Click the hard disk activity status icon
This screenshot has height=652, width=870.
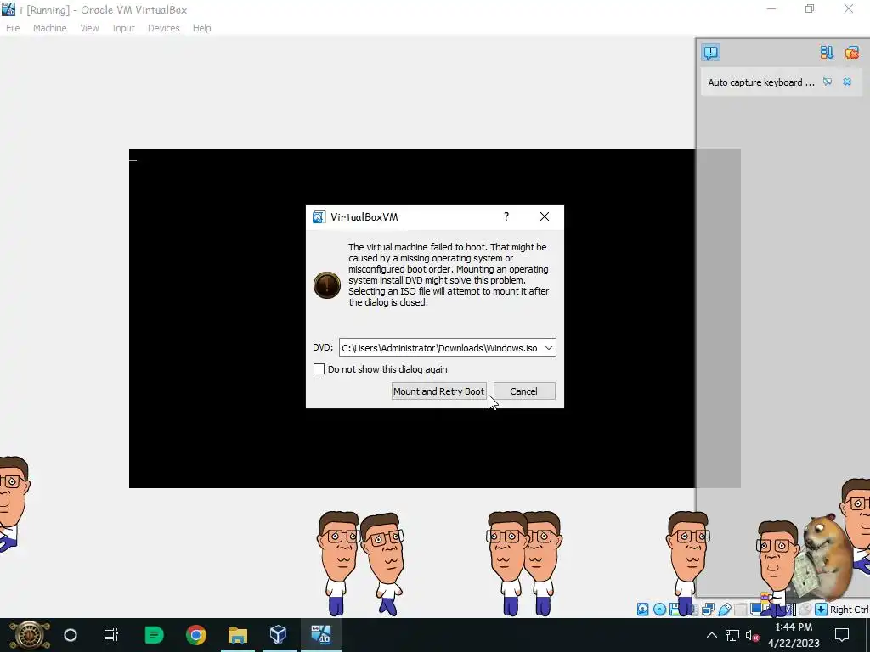click(642, 610)
